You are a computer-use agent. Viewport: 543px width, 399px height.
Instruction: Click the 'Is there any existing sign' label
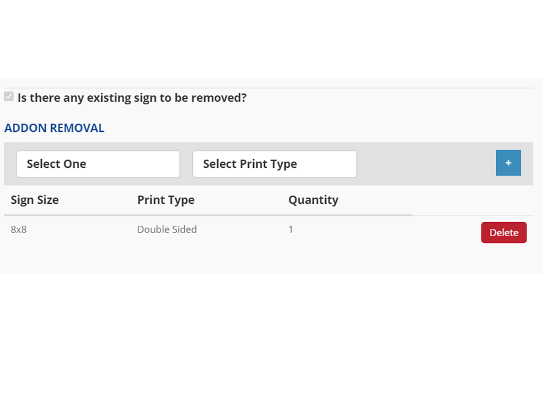coord(132,98)
